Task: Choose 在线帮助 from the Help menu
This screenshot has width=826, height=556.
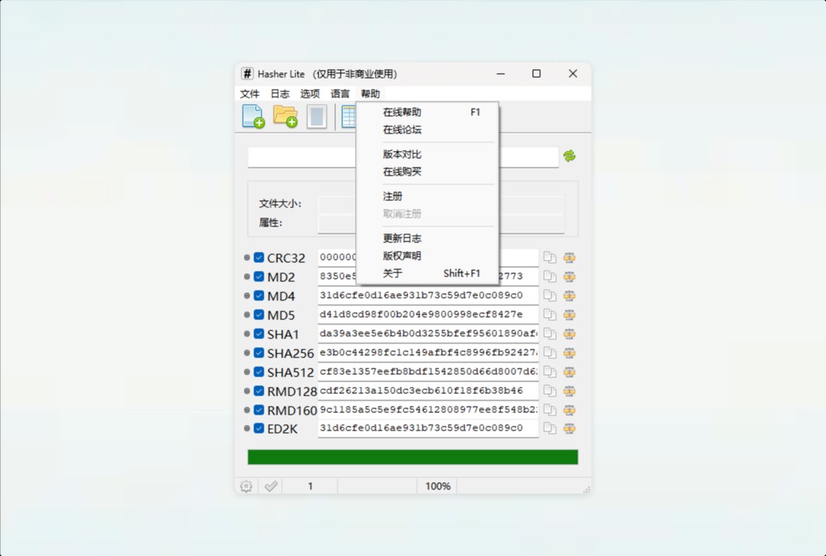Action: 402,112
